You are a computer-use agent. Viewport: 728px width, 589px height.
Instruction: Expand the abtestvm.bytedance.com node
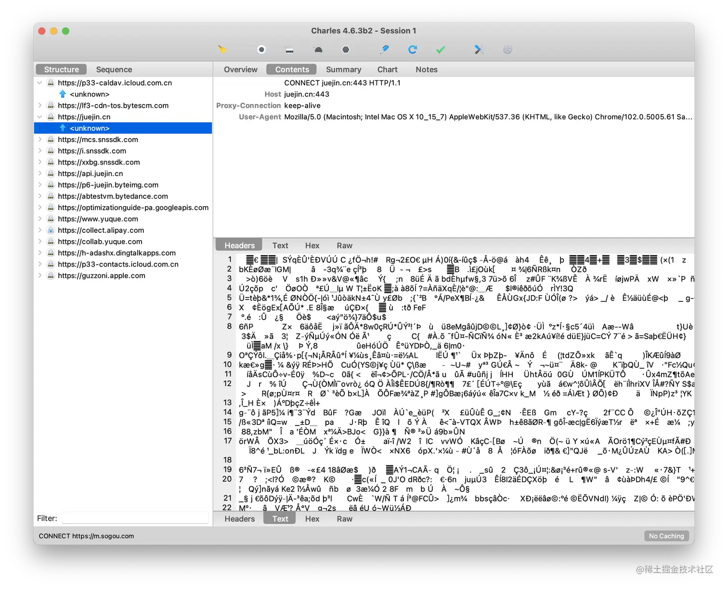(x=39, y=196)
